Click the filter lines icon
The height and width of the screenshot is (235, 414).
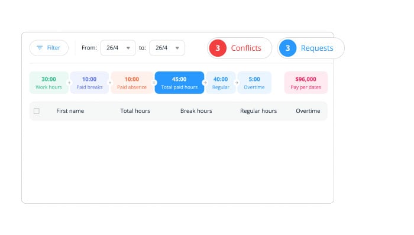tap(40, 48)
